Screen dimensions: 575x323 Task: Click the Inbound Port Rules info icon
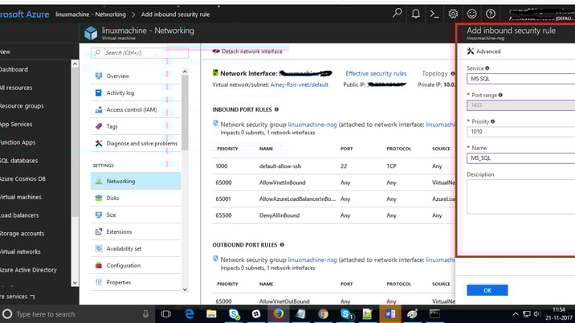[276, 109]
